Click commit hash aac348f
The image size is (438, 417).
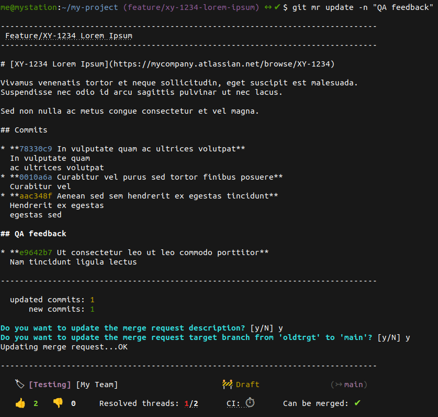36,196
